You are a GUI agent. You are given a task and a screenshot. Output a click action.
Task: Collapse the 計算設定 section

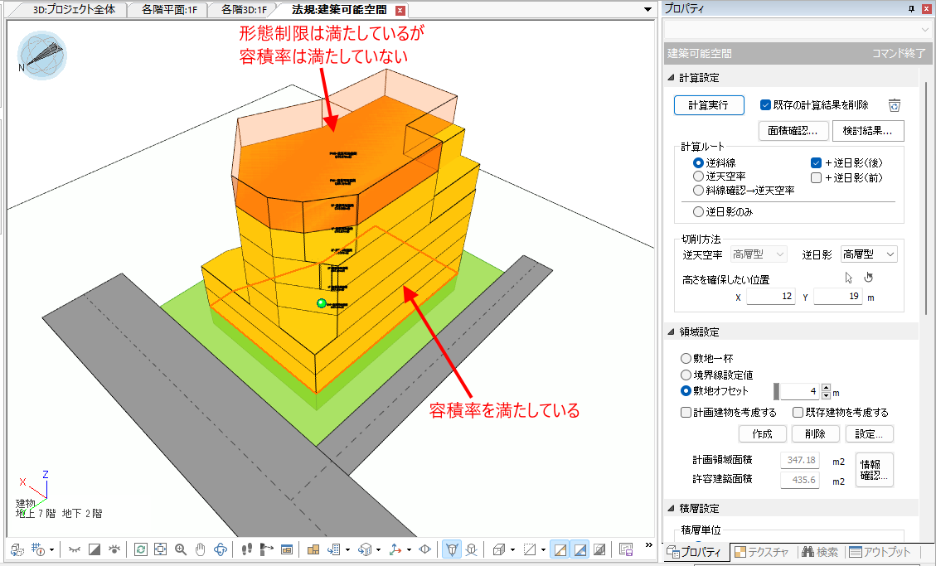(x=672, y=78)
